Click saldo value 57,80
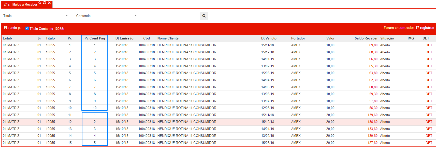 coord(373,101)
